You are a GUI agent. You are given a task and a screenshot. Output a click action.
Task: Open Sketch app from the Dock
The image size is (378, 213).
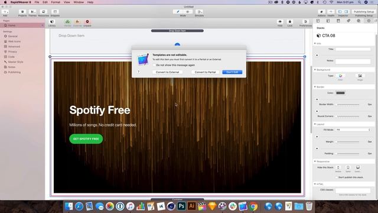click(x=212, y=206)
